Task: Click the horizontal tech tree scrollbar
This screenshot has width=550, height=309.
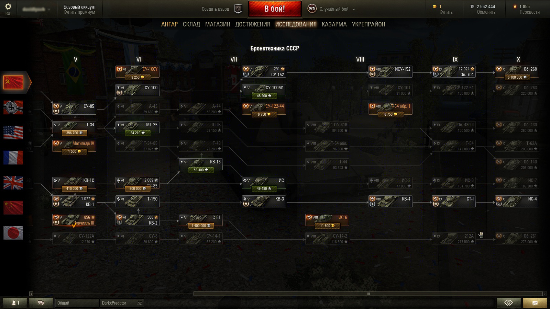Action: coord(368,294)
